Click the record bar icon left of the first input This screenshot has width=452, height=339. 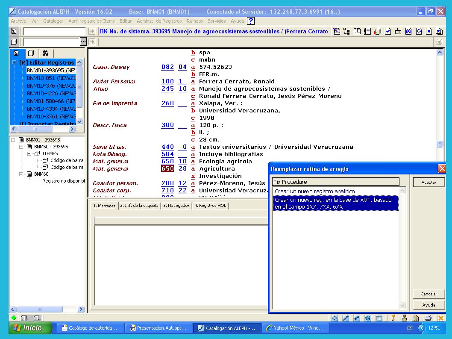tap(14, 31)
